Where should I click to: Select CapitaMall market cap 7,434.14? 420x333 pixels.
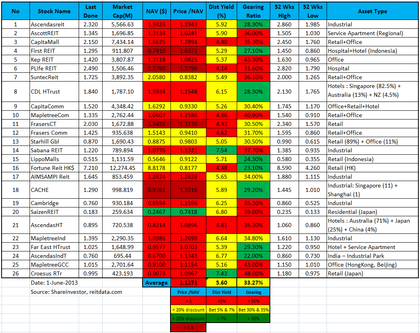pos(123,42)
